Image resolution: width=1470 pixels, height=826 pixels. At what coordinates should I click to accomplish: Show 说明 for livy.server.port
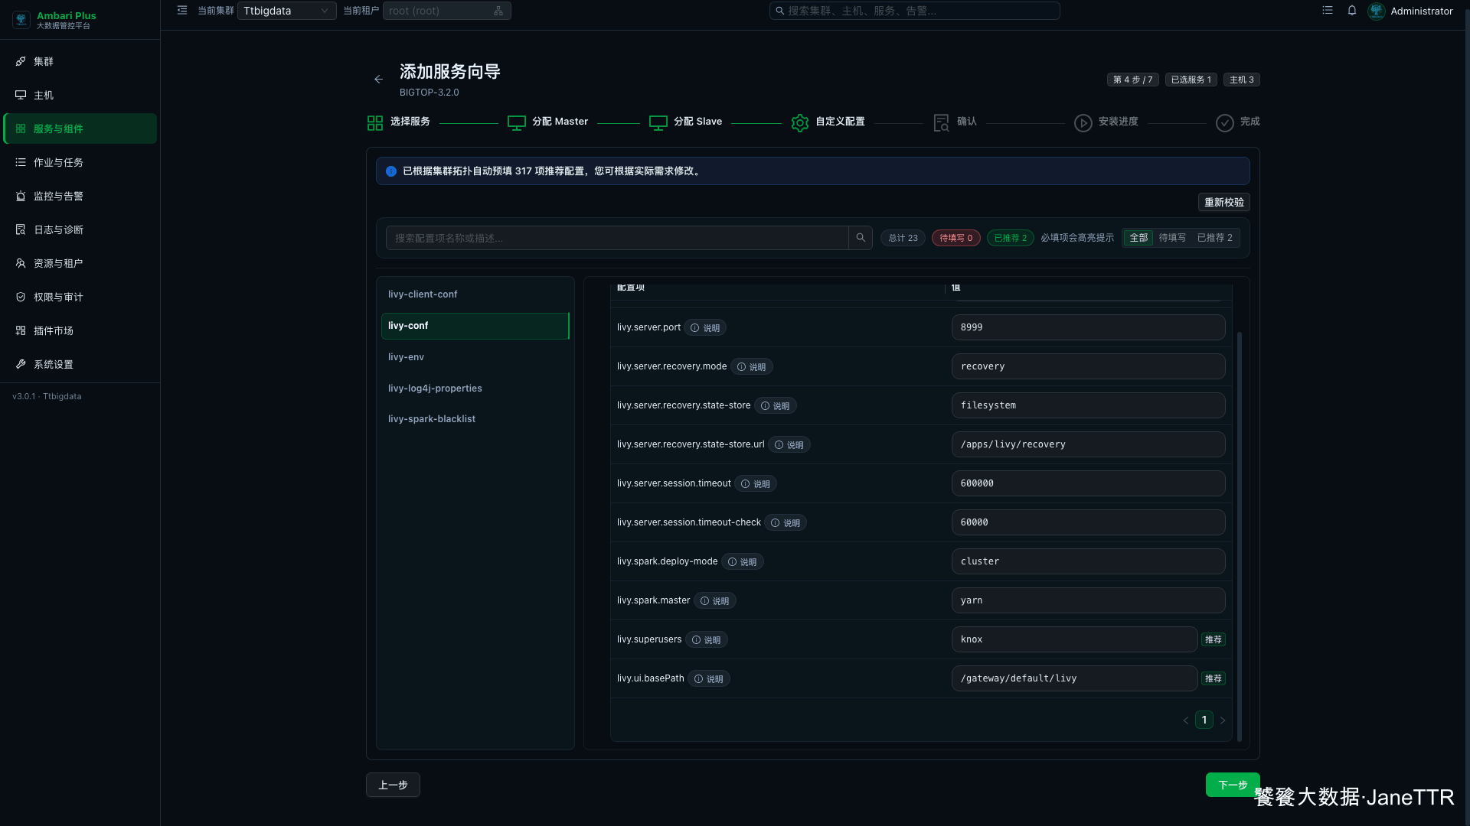705,328
